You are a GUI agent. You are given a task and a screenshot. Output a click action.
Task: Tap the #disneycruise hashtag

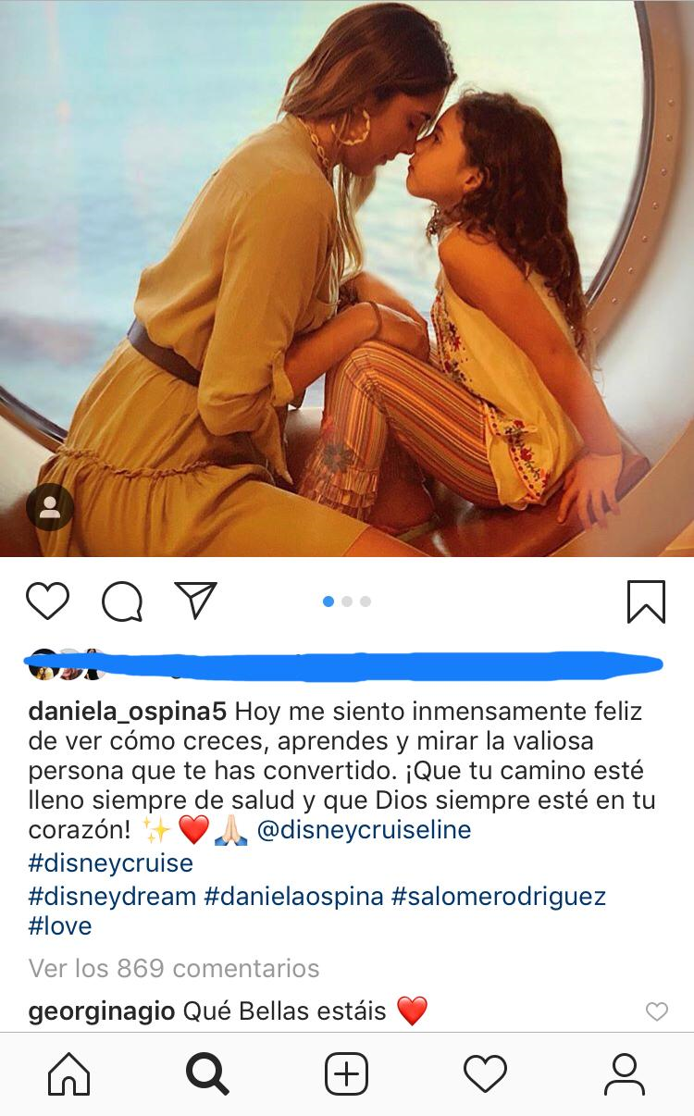(111, 863)
